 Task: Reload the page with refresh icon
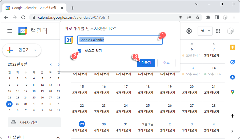pos(23,17)
